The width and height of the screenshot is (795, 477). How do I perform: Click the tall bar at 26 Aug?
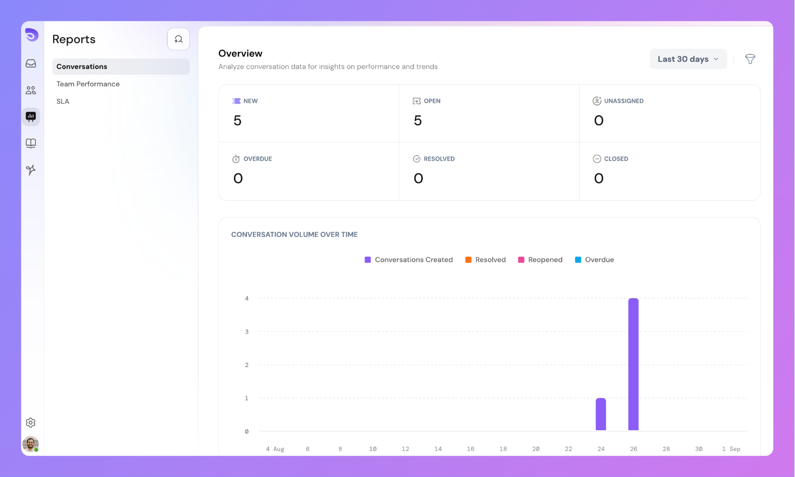[x=633, y=364]
